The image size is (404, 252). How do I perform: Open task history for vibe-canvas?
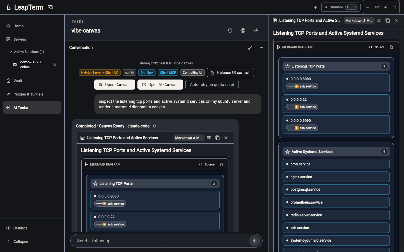pyautogui.click(x=230, y=31)
